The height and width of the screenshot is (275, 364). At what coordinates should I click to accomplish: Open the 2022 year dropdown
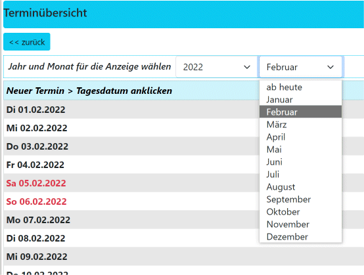(216, 67)
